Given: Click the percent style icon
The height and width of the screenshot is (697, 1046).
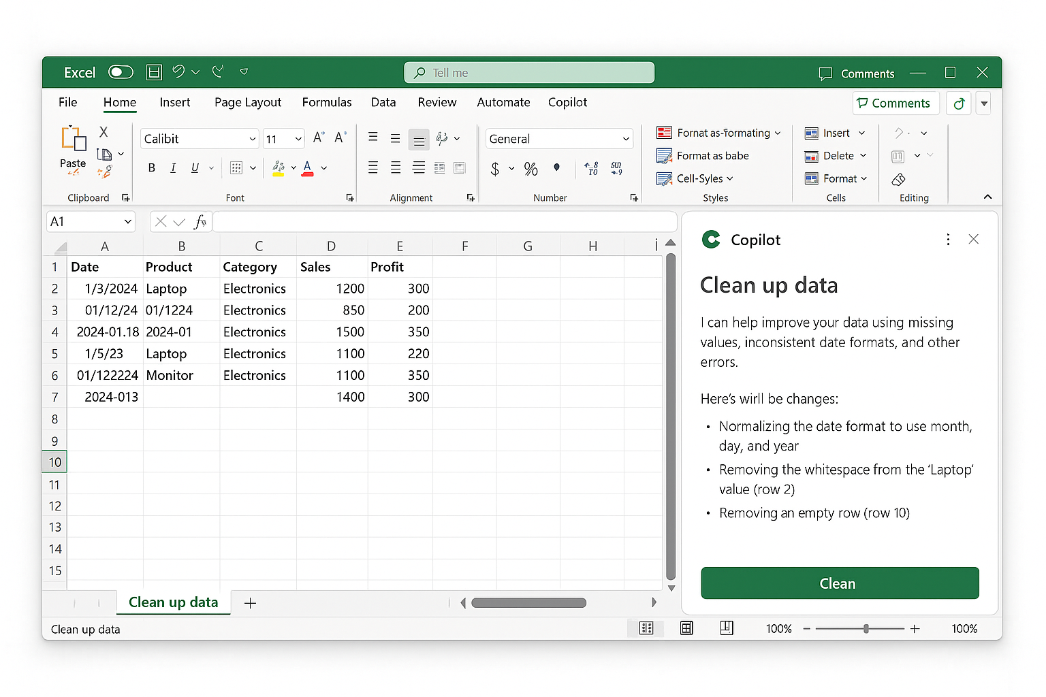Looking at the screenshot, I should (531, 169).
